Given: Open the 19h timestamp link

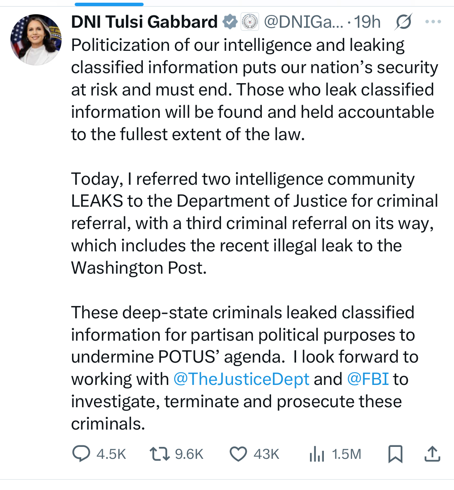Looking at the screenshot, I should pyautogui.click(x=367, y=22).
